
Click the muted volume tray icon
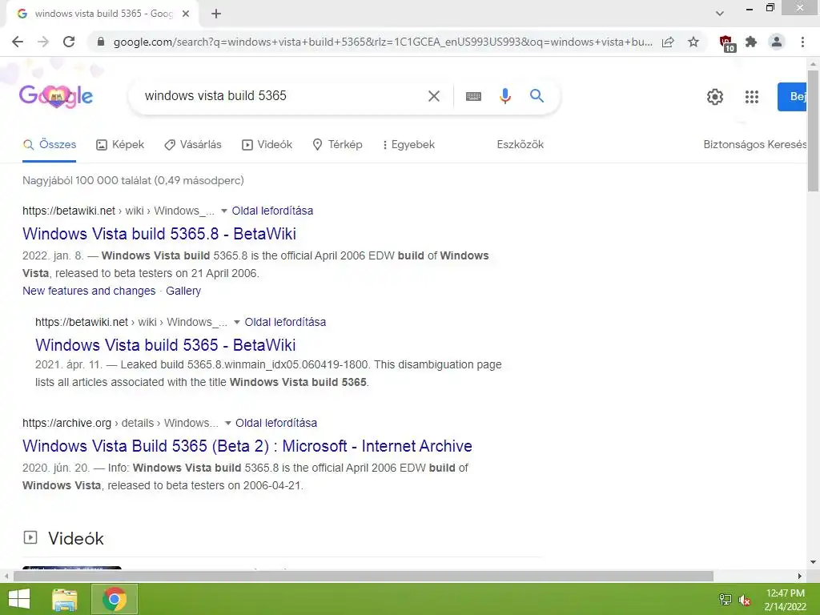coord(745,600)
